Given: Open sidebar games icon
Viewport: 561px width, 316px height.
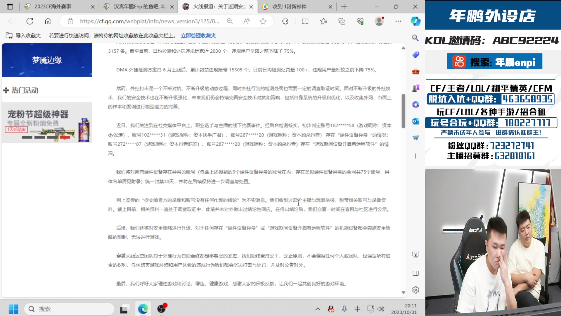Looking at the screenshot, I should [415, 88].
